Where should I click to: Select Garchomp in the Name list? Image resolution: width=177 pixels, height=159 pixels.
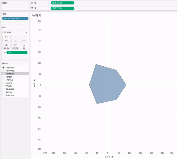[x=4, y=71]
